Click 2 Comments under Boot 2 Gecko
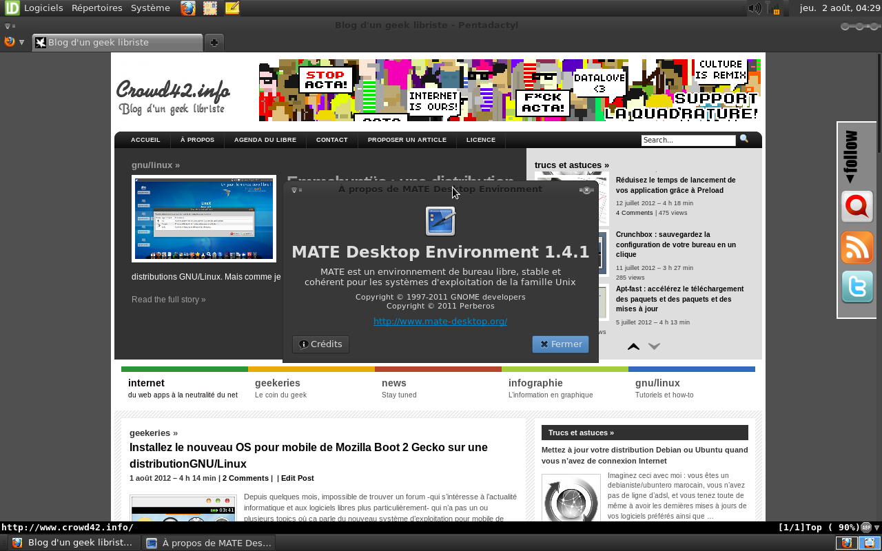 click(245, 478)
